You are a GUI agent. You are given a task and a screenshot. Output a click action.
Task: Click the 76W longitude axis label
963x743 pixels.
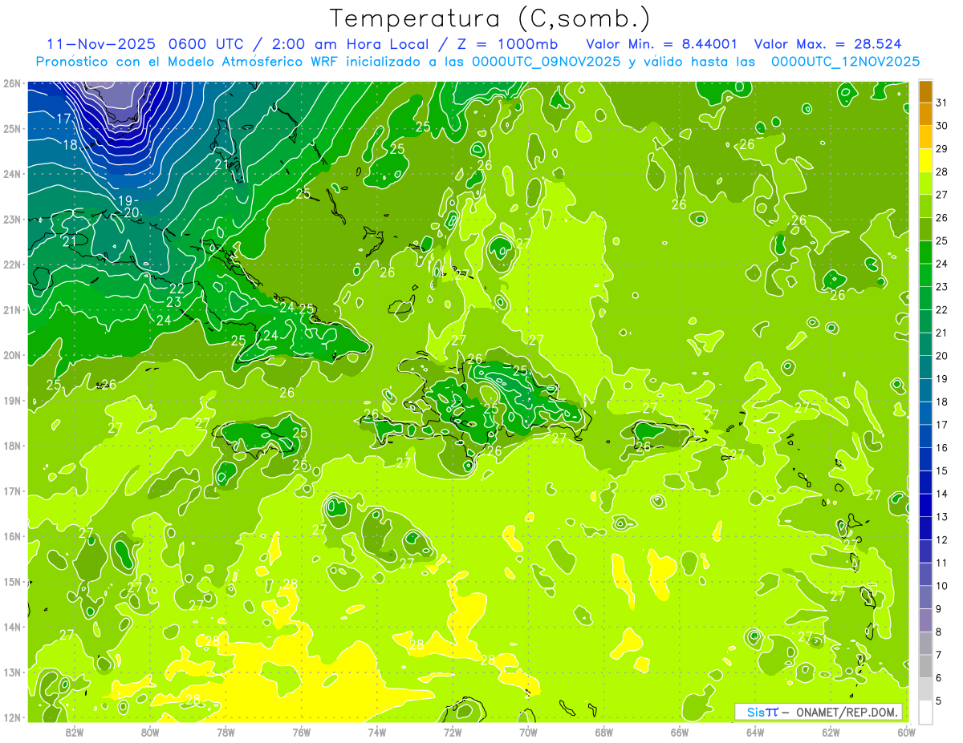click(x=302, y=732)
